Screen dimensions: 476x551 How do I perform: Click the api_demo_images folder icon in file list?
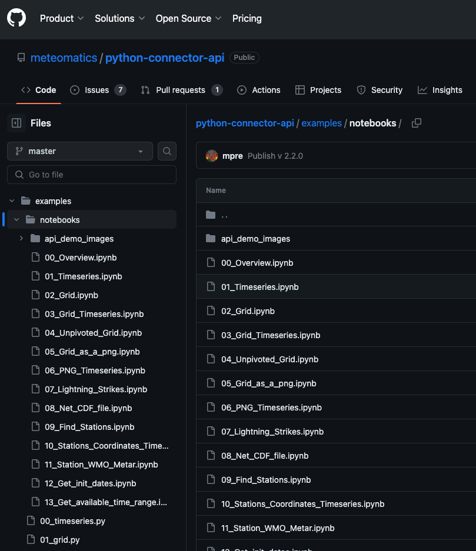tap(211, 239)
